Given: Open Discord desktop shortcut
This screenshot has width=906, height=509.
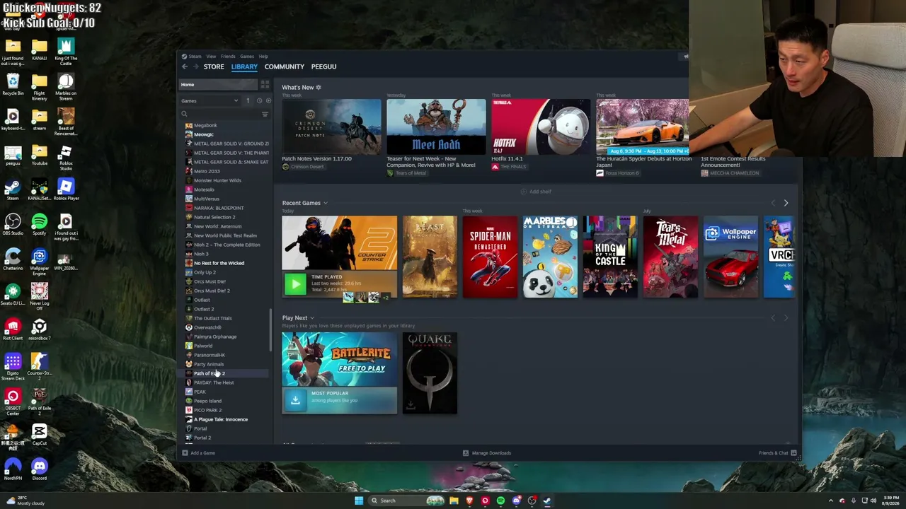Looking at the screenshot, I should click(x=39, y=468).
